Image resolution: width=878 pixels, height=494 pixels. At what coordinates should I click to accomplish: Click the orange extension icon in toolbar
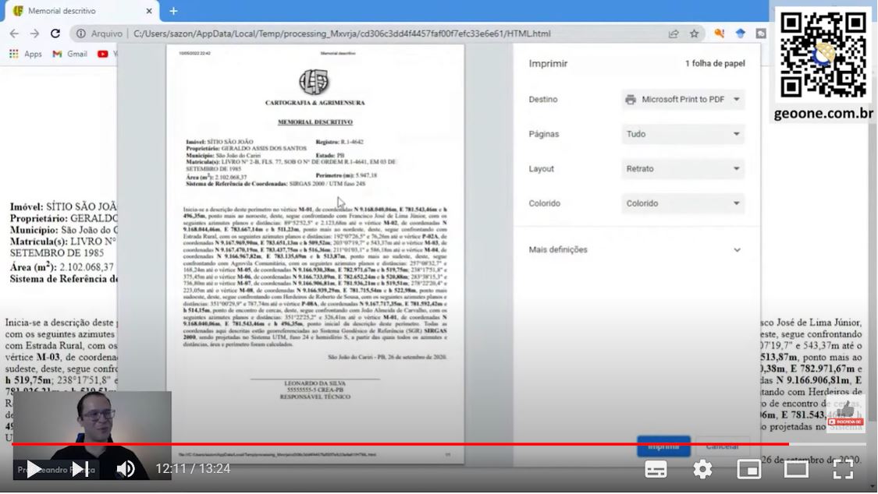click(x=720, y=34)
